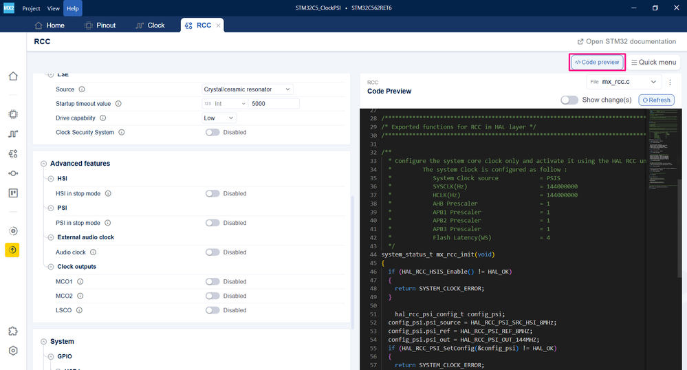Screen dimensions: 687x370
Task: Click info icon next to Startup timeout value
Action: [118, 104]
